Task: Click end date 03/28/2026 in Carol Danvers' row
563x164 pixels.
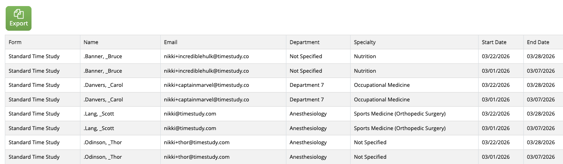Action: [x=541, y=85]
